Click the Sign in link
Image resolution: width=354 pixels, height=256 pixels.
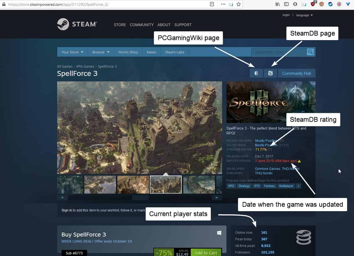pyautogui.click(x=67, y=210)
